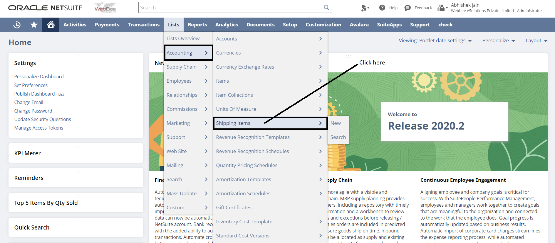Expand the Revenue Recognition Templates submenu

[x=270, y=137]
